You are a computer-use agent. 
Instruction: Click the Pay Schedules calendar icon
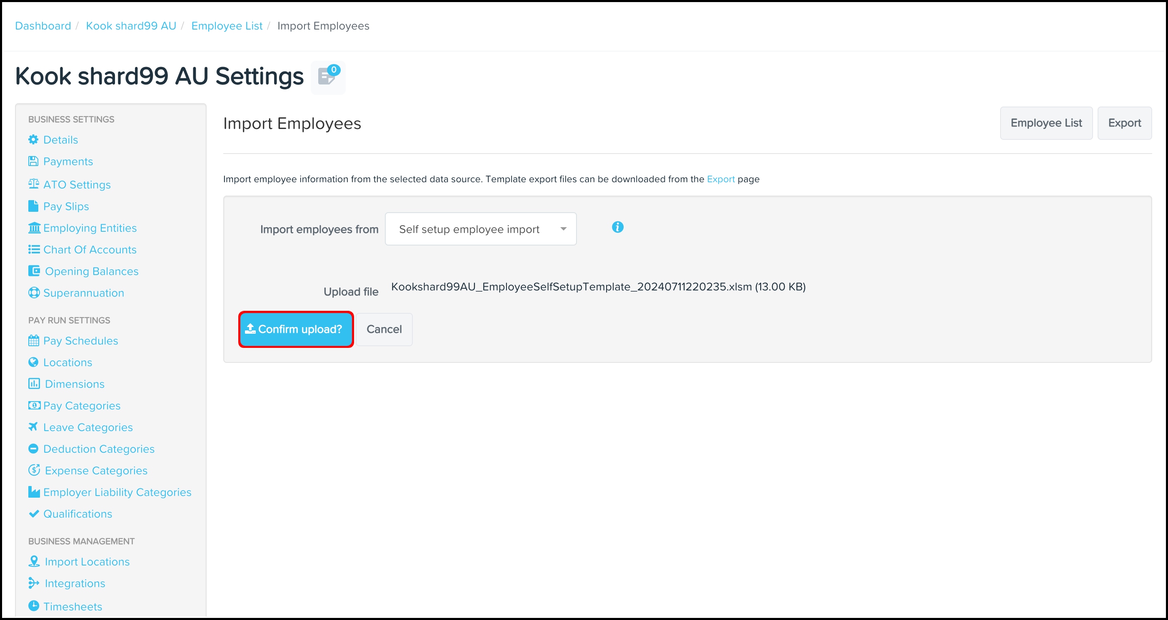tap(34, 340)
